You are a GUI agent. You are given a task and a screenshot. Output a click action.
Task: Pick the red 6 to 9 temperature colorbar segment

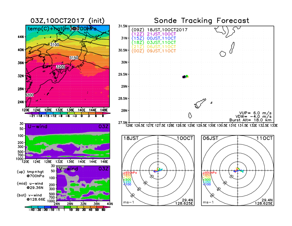click(x=100, y=113)
